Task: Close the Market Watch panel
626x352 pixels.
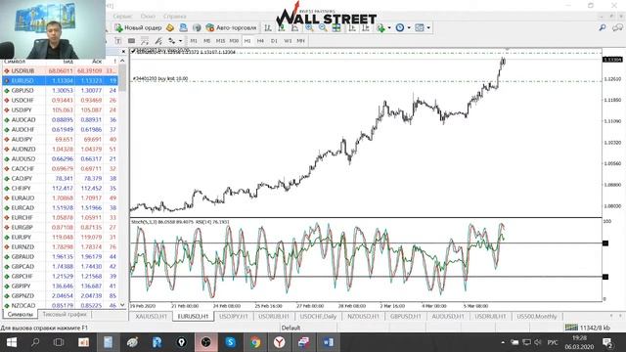Action: [x=123, y=52]
